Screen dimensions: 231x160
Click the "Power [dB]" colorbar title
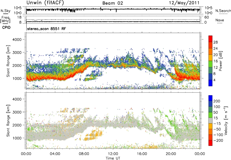pyautogui.click(x=221, y=61)
